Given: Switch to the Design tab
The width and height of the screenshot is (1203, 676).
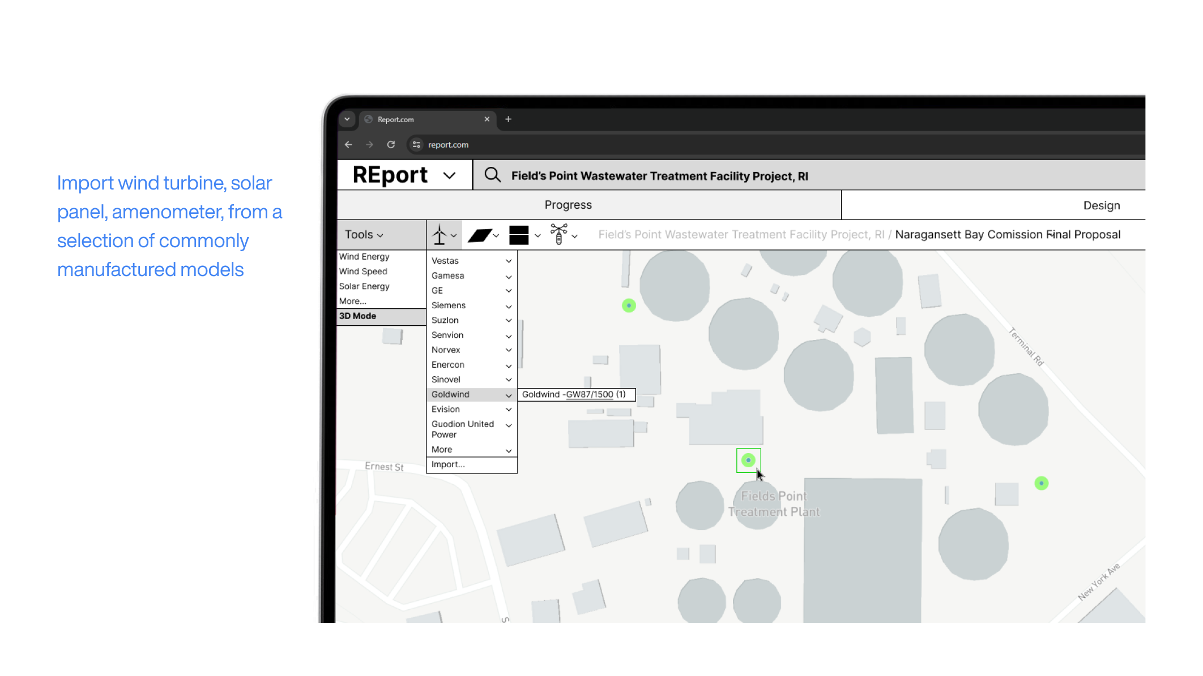Looking at the screenshot, I should point(1101,205).
